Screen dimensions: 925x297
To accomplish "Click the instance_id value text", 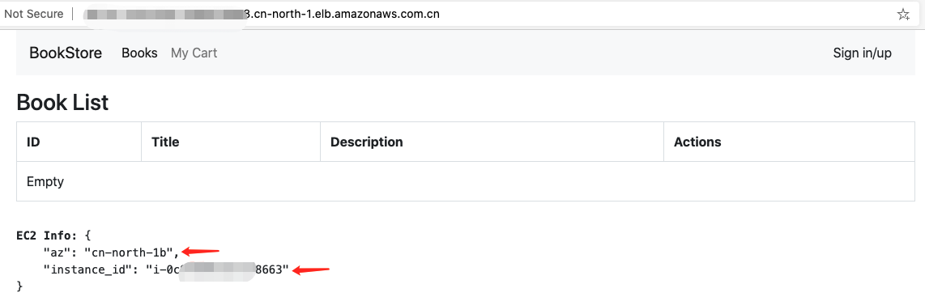I will (217, 270).
